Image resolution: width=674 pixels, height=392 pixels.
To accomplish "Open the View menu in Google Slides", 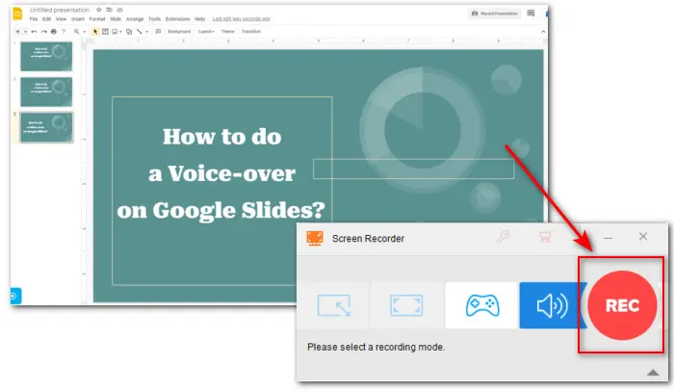I will click(61, 19).
